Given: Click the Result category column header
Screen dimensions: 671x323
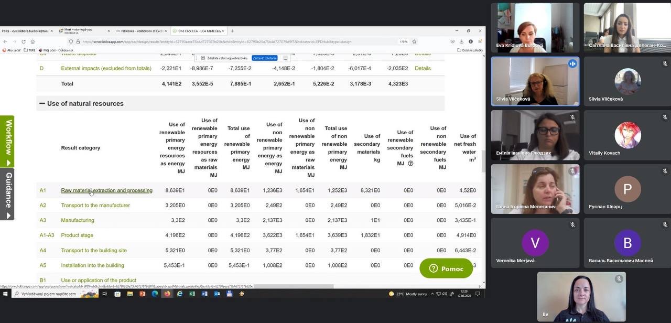Looking at the screenshot, I should pos(81,148).
